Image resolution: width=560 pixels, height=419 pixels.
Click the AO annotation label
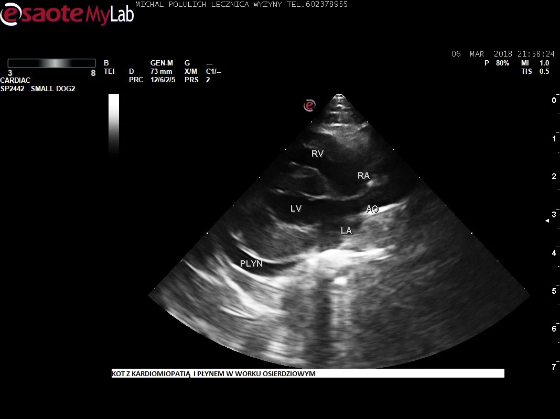tap(372, 209)
